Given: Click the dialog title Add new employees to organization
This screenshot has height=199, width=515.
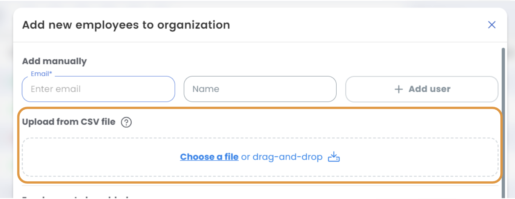Looking at the screenshot, I should click(126, 25).
